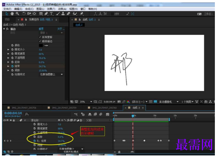This screenshot has height=157, width=220.
Task: Open the 效果(T) menu
Action: coord(51,9)
